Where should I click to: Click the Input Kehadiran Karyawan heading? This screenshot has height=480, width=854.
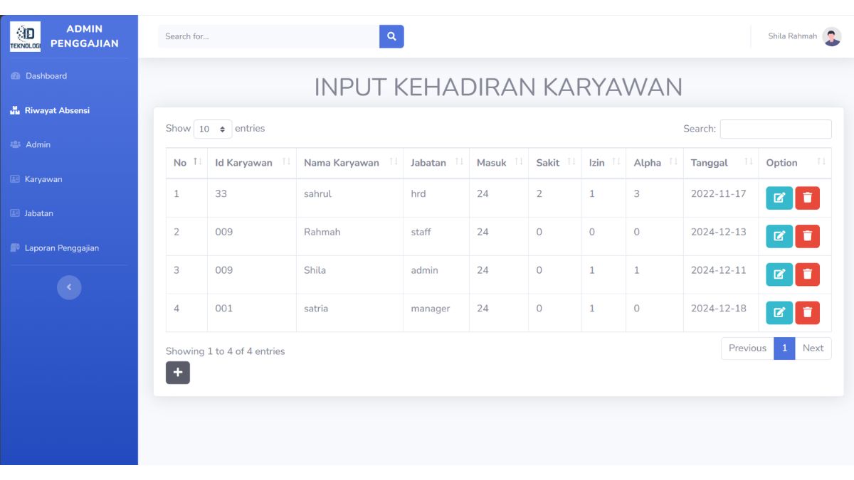498,87
